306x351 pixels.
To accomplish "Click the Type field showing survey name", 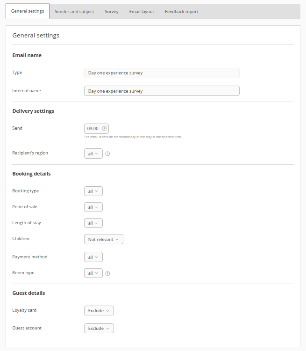I will point(162,73).
